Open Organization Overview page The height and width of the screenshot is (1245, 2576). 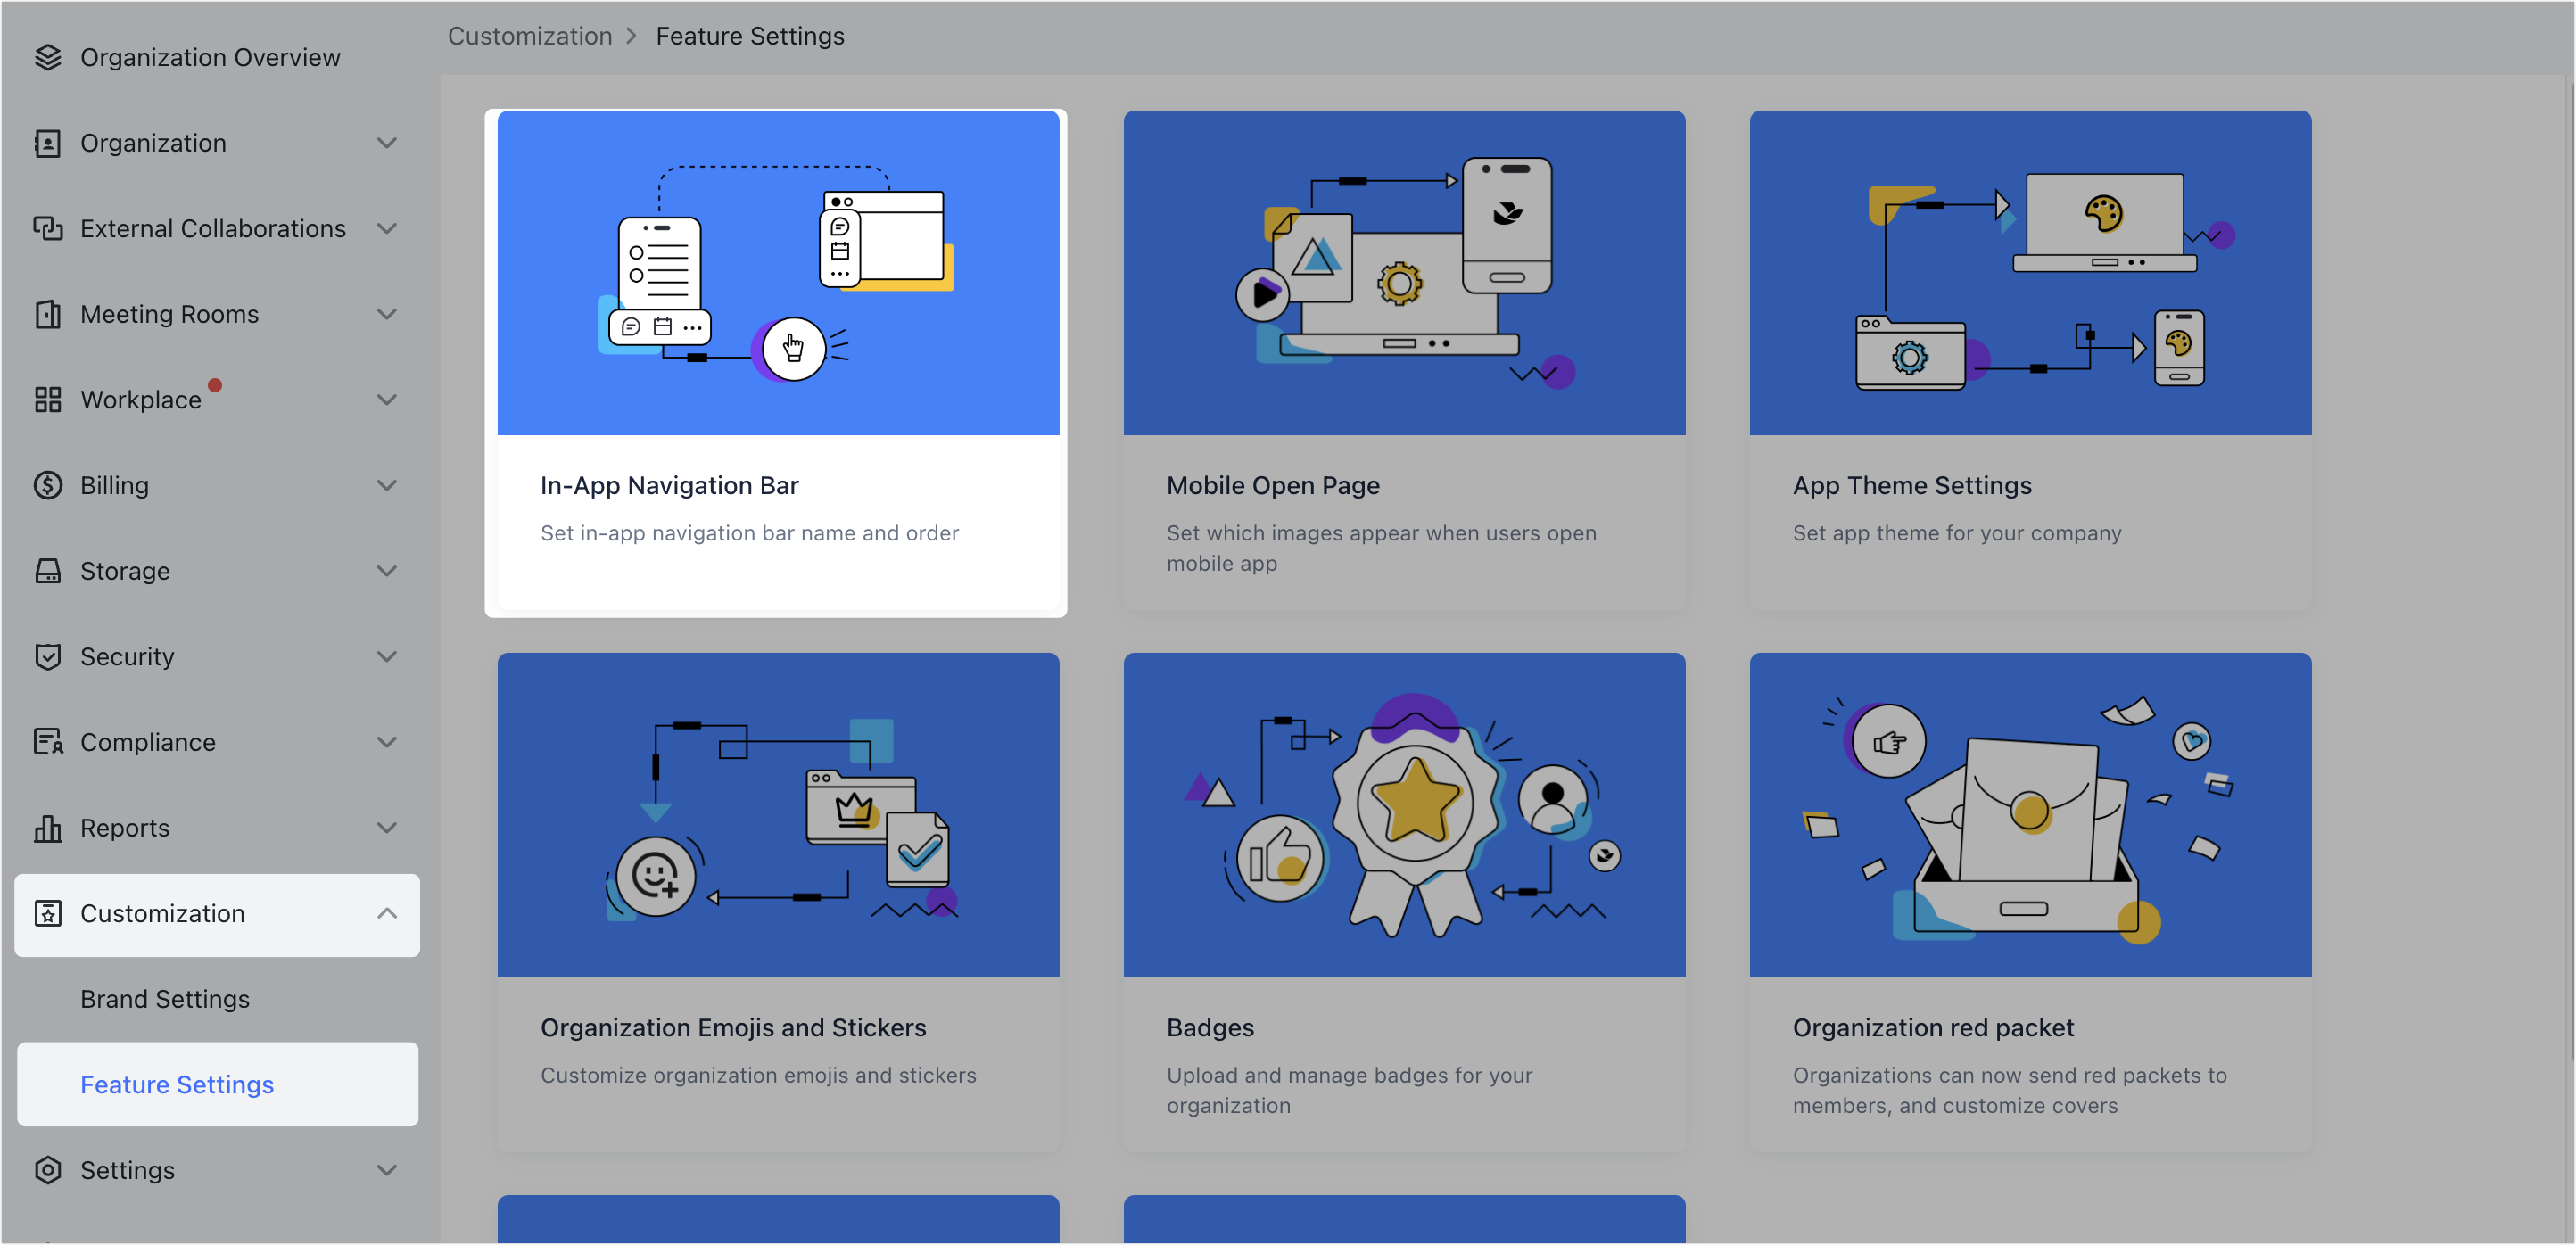(x=210, y=58)
